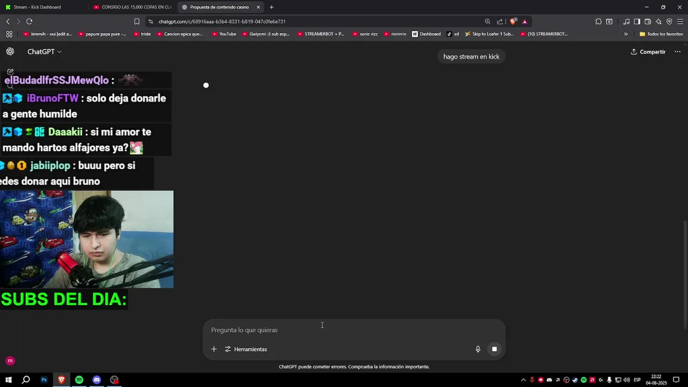
Task: Switch the ESP keyboard language indicator
Action: click(637, 380)
